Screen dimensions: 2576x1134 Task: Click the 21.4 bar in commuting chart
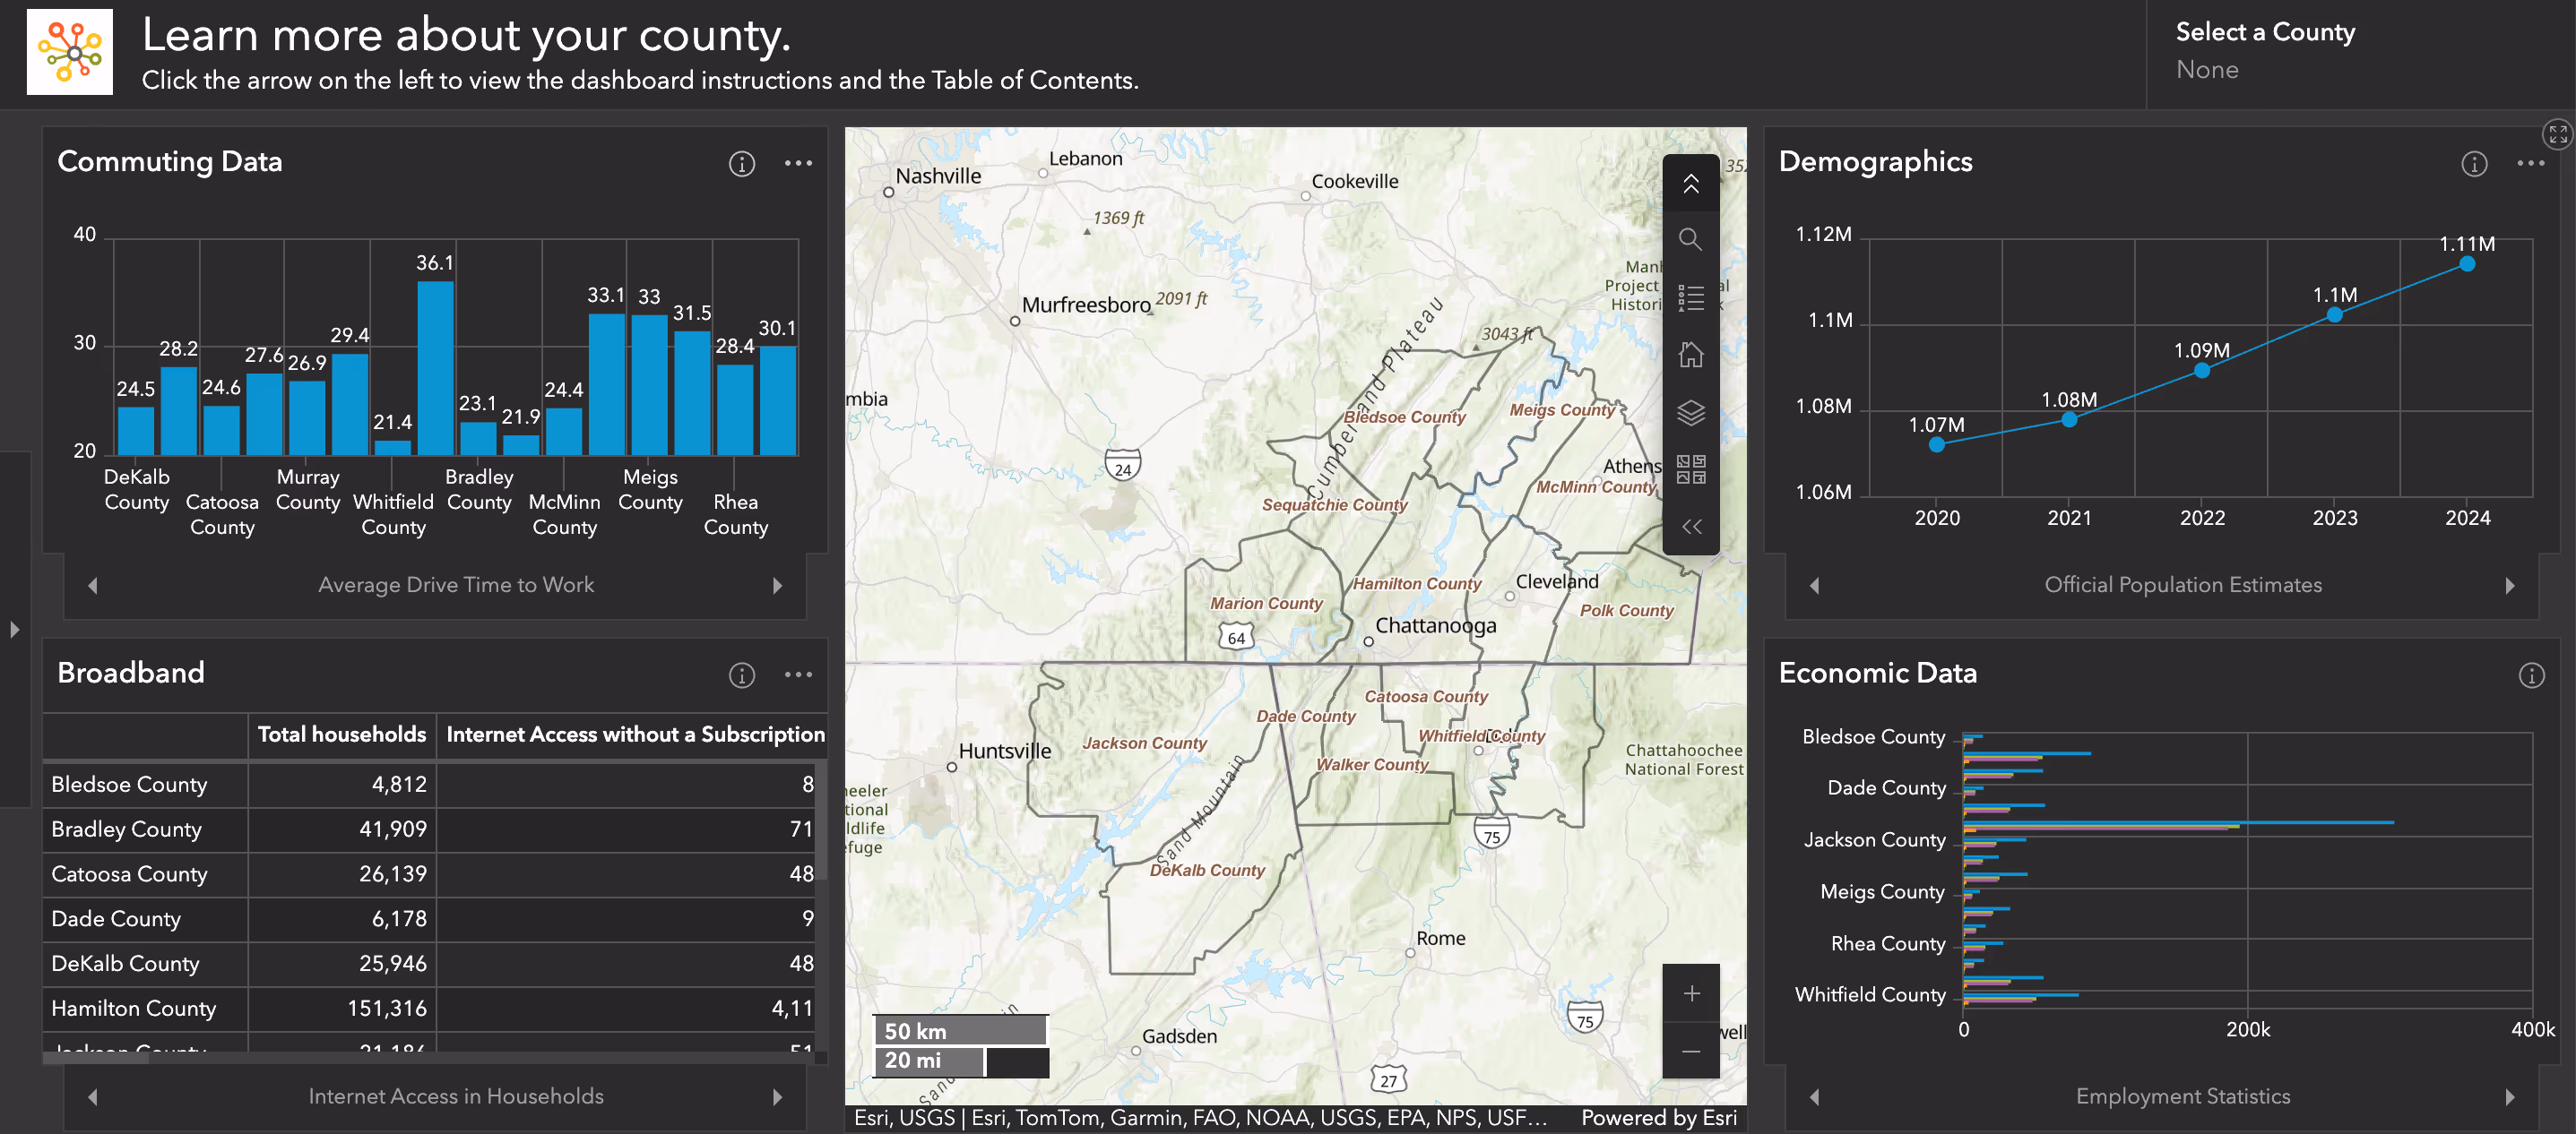coord(393,448)
